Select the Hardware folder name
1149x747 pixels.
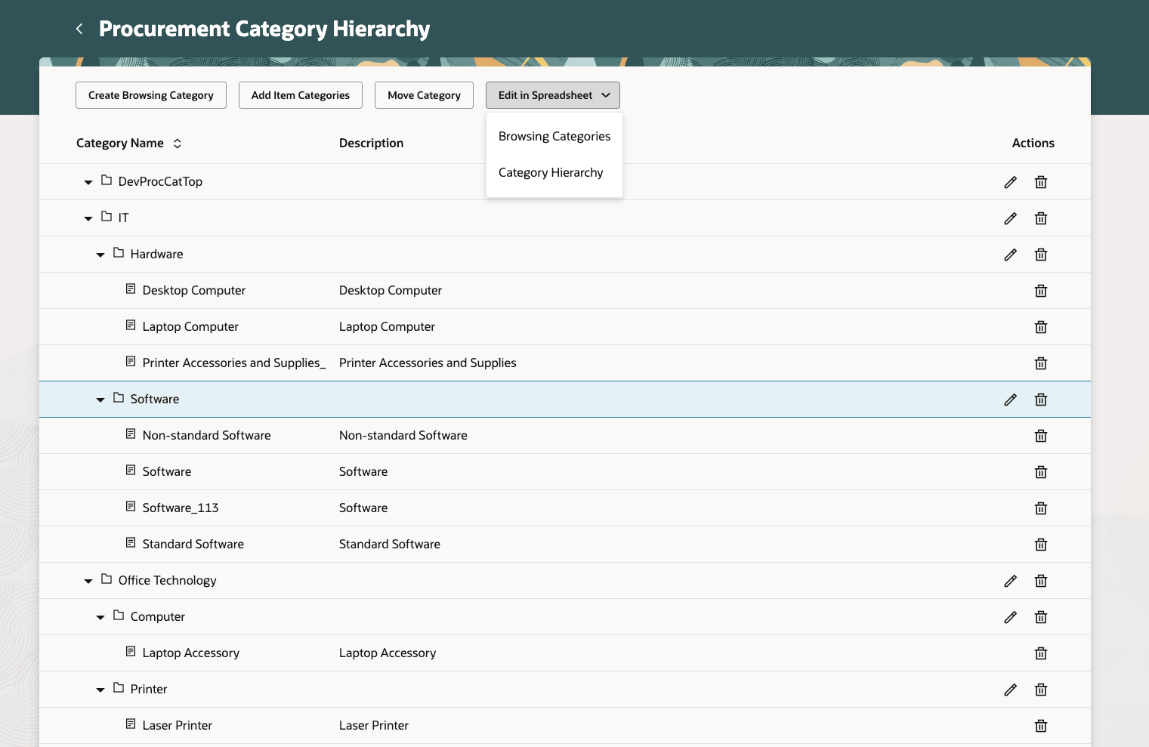[x=156, y=254]
